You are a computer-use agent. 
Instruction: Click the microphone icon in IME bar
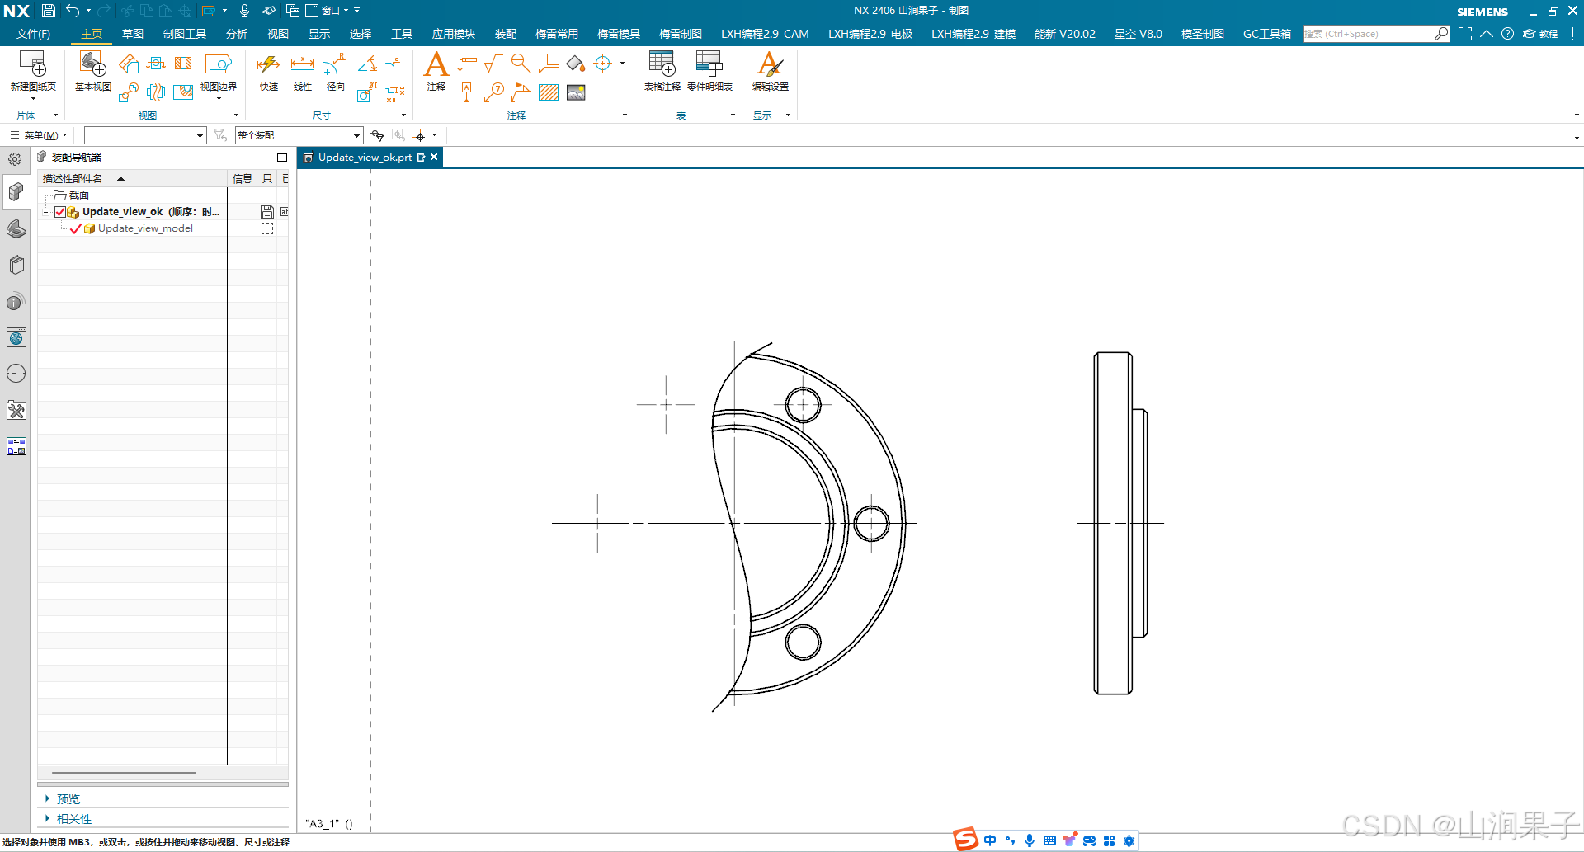(x=1030, y=840)
